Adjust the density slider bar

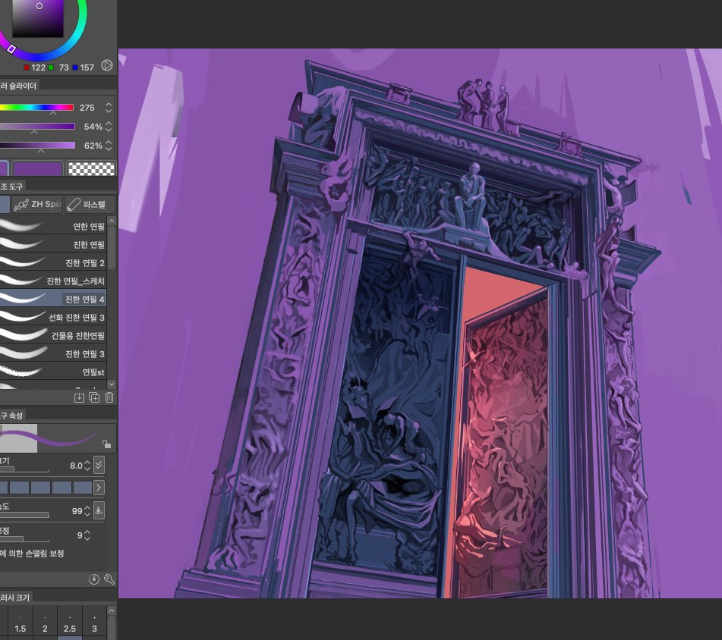[x=24, y=515]
